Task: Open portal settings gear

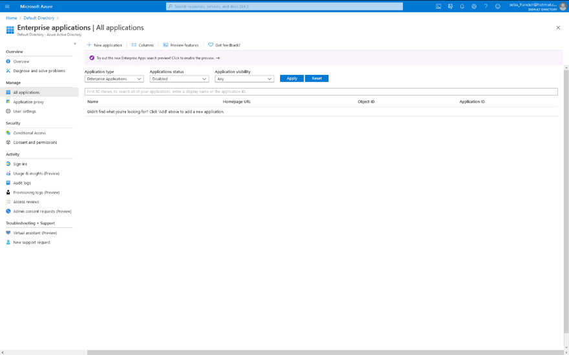Action: [x=474, y=6]
